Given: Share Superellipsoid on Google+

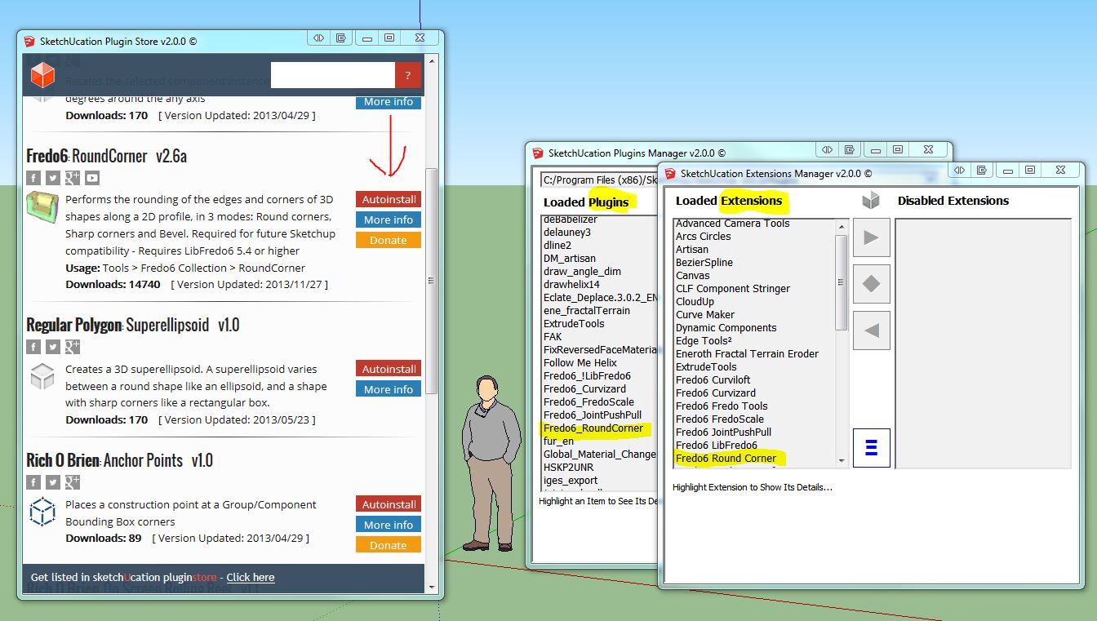Looking at the screenshot, I should point(73,347).
